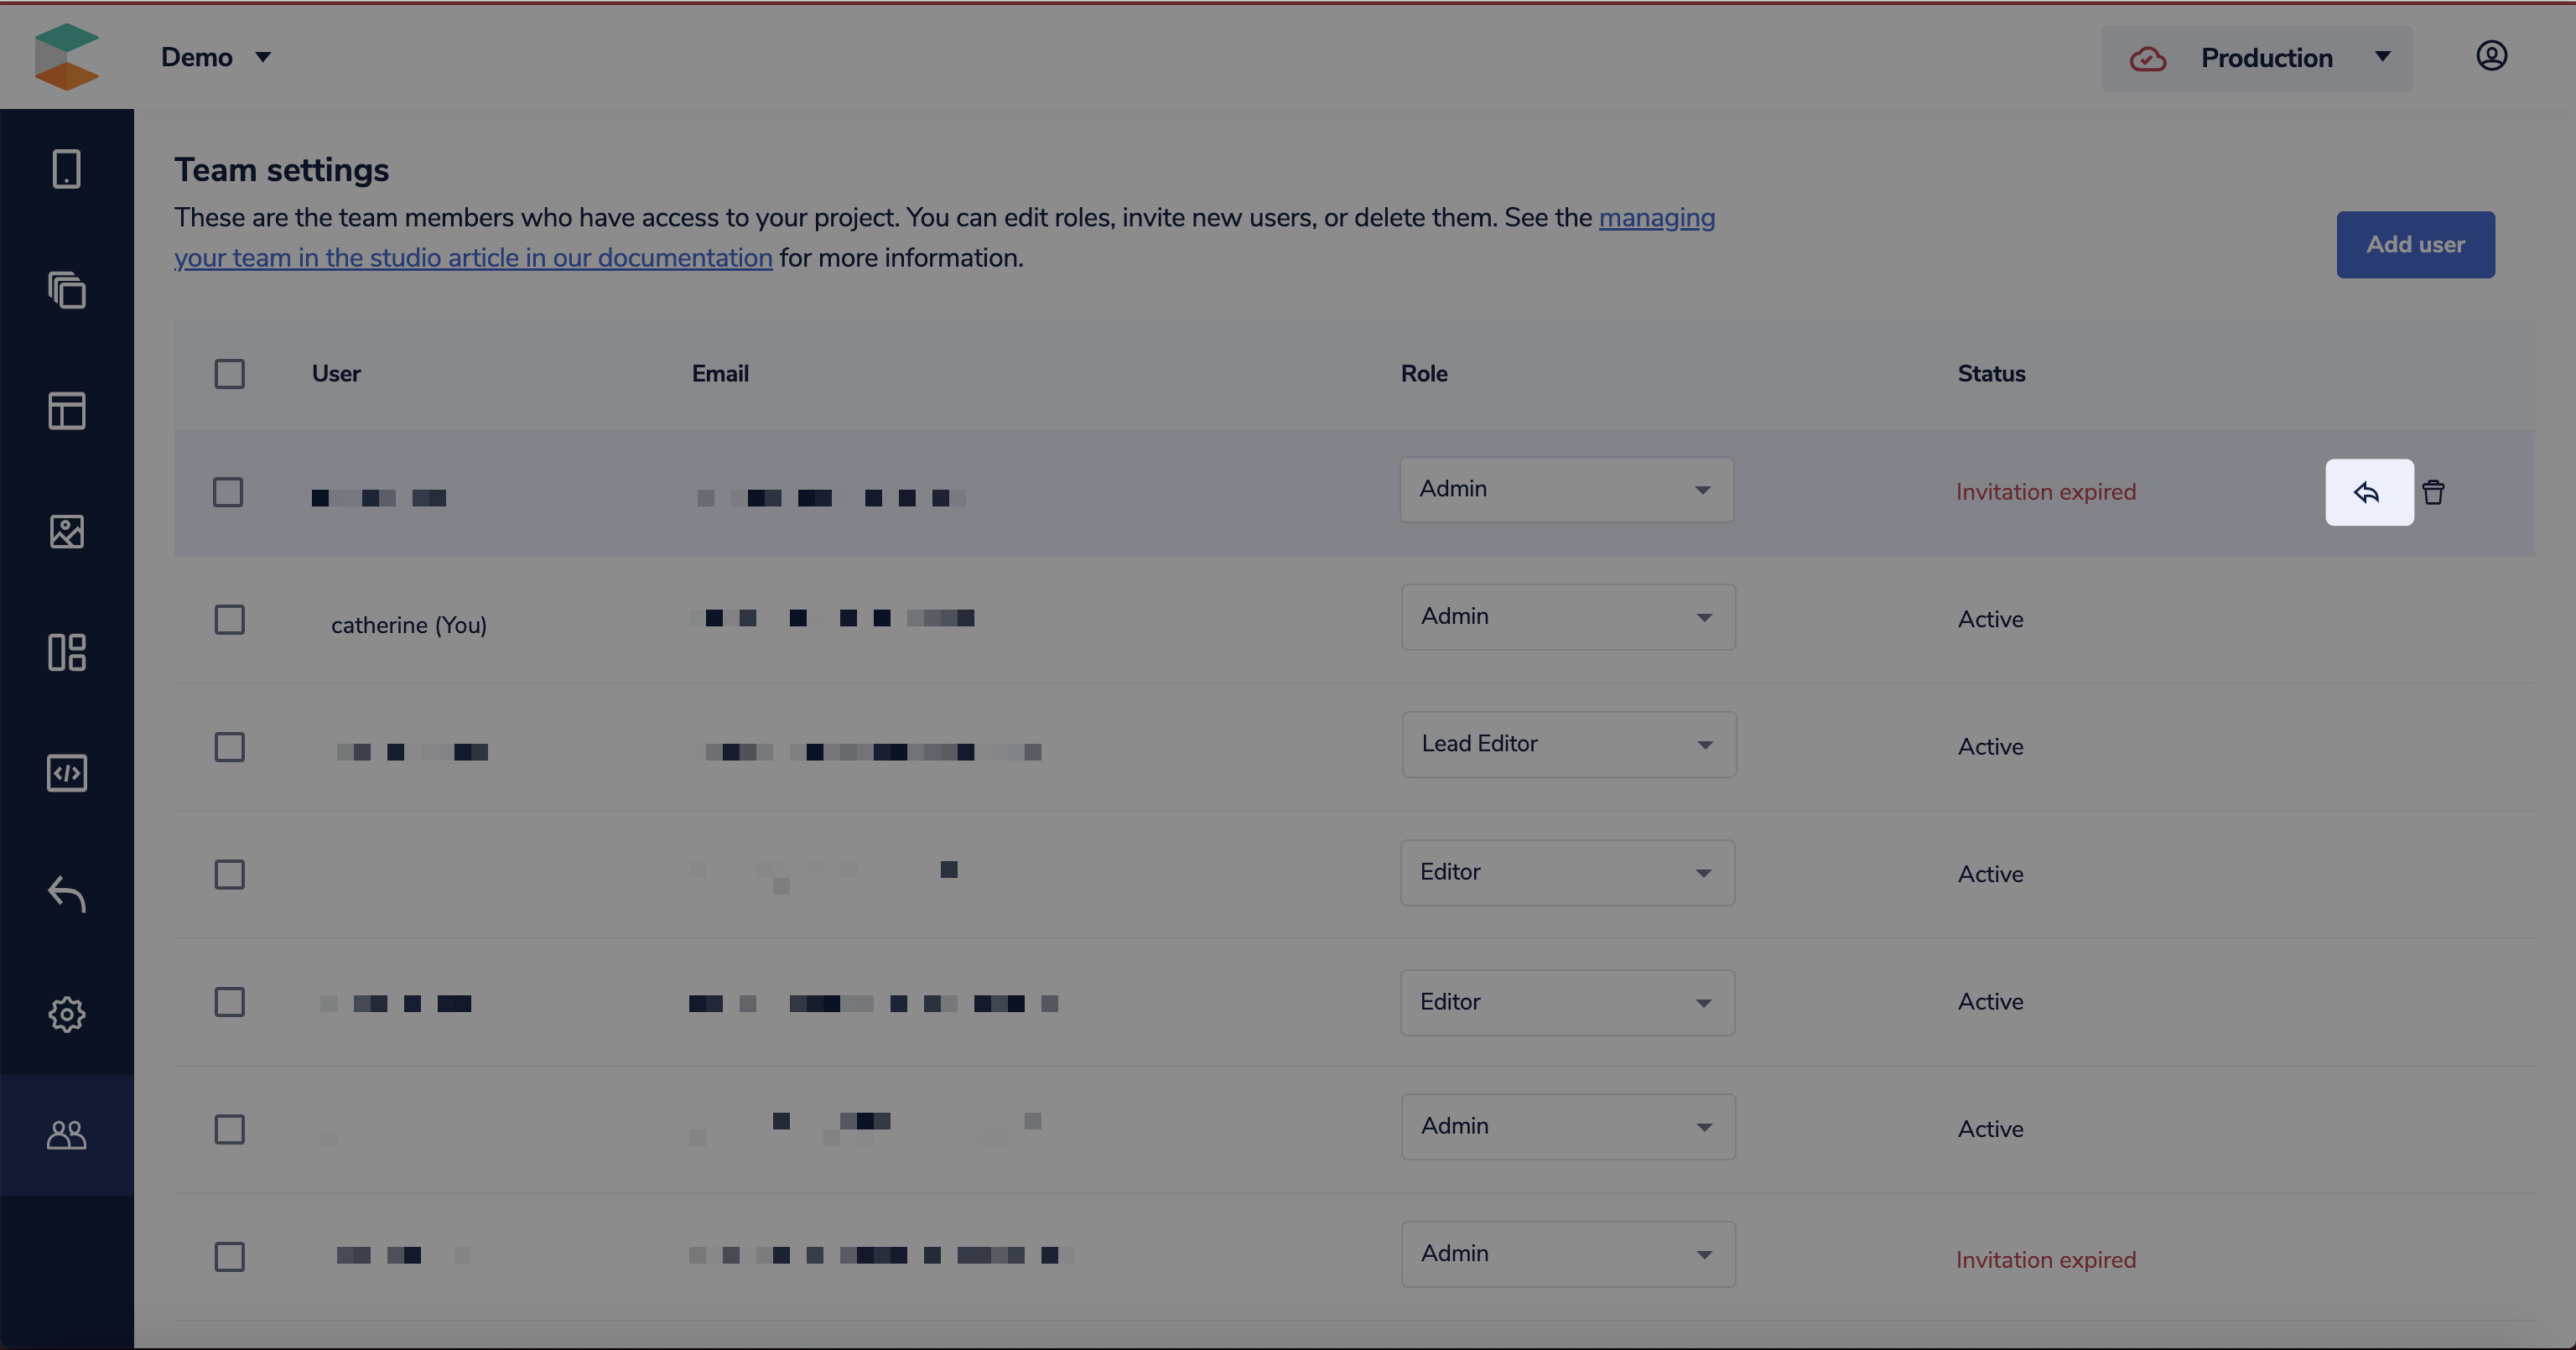Open the settings gear icon in the sidebar
2576x1350 pixels.
pyautogui.click(x=67, y=1014)
